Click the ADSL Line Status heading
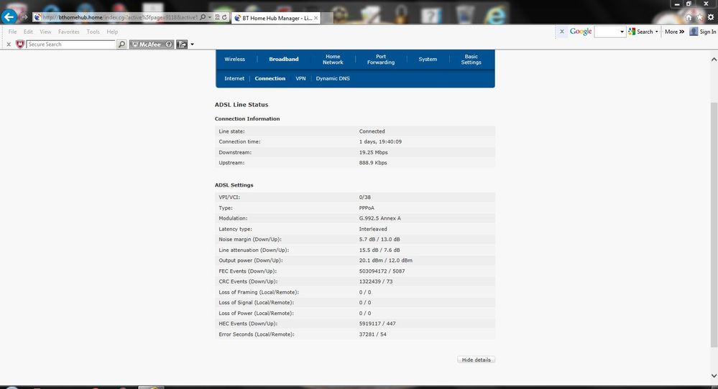Screen dimensions: 718x389 (x=241, y=105)
